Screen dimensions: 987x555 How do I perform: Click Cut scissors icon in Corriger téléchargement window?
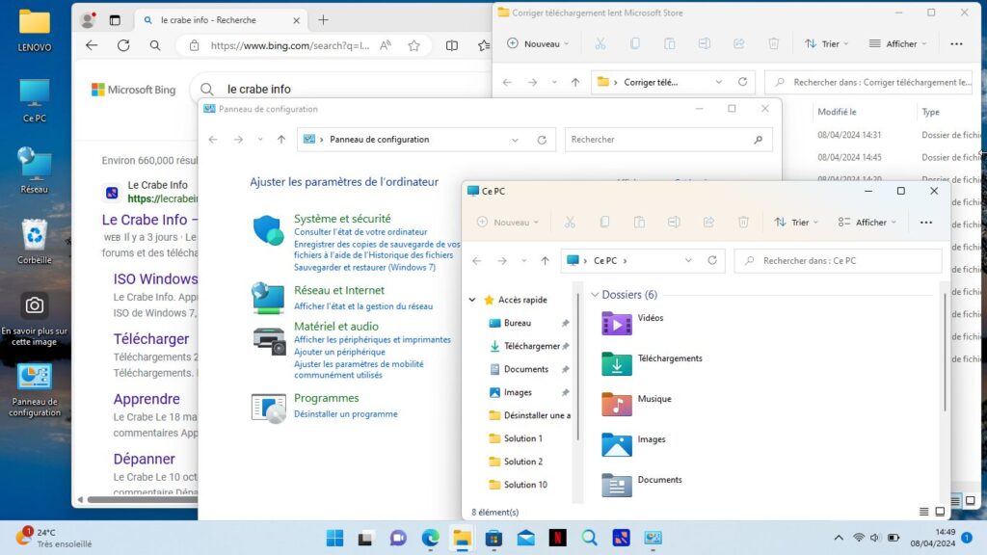[x=600, y=44]
